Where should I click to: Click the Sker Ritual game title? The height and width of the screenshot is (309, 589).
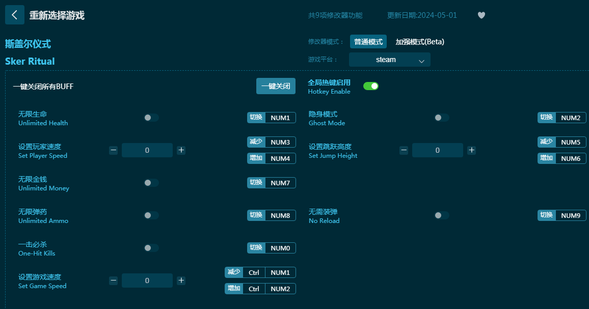tap(30, 61)
